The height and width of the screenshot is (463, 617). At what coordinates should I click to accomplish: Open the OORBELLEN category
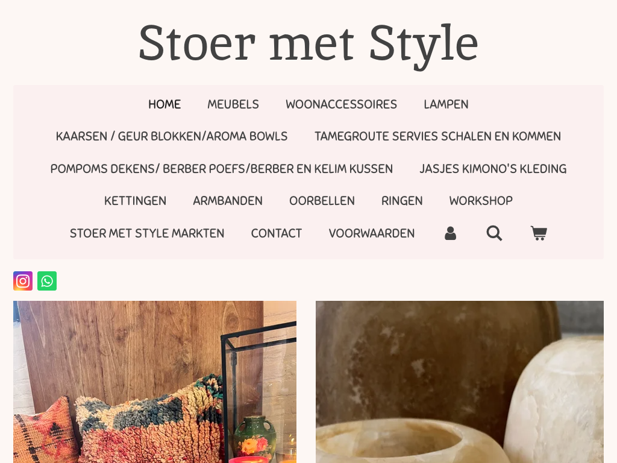point(322,201)
